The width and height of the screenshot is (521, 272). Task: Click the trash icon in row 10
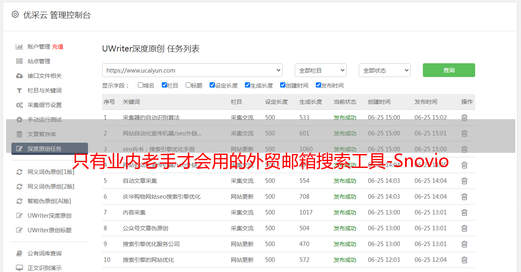(464, 260)
